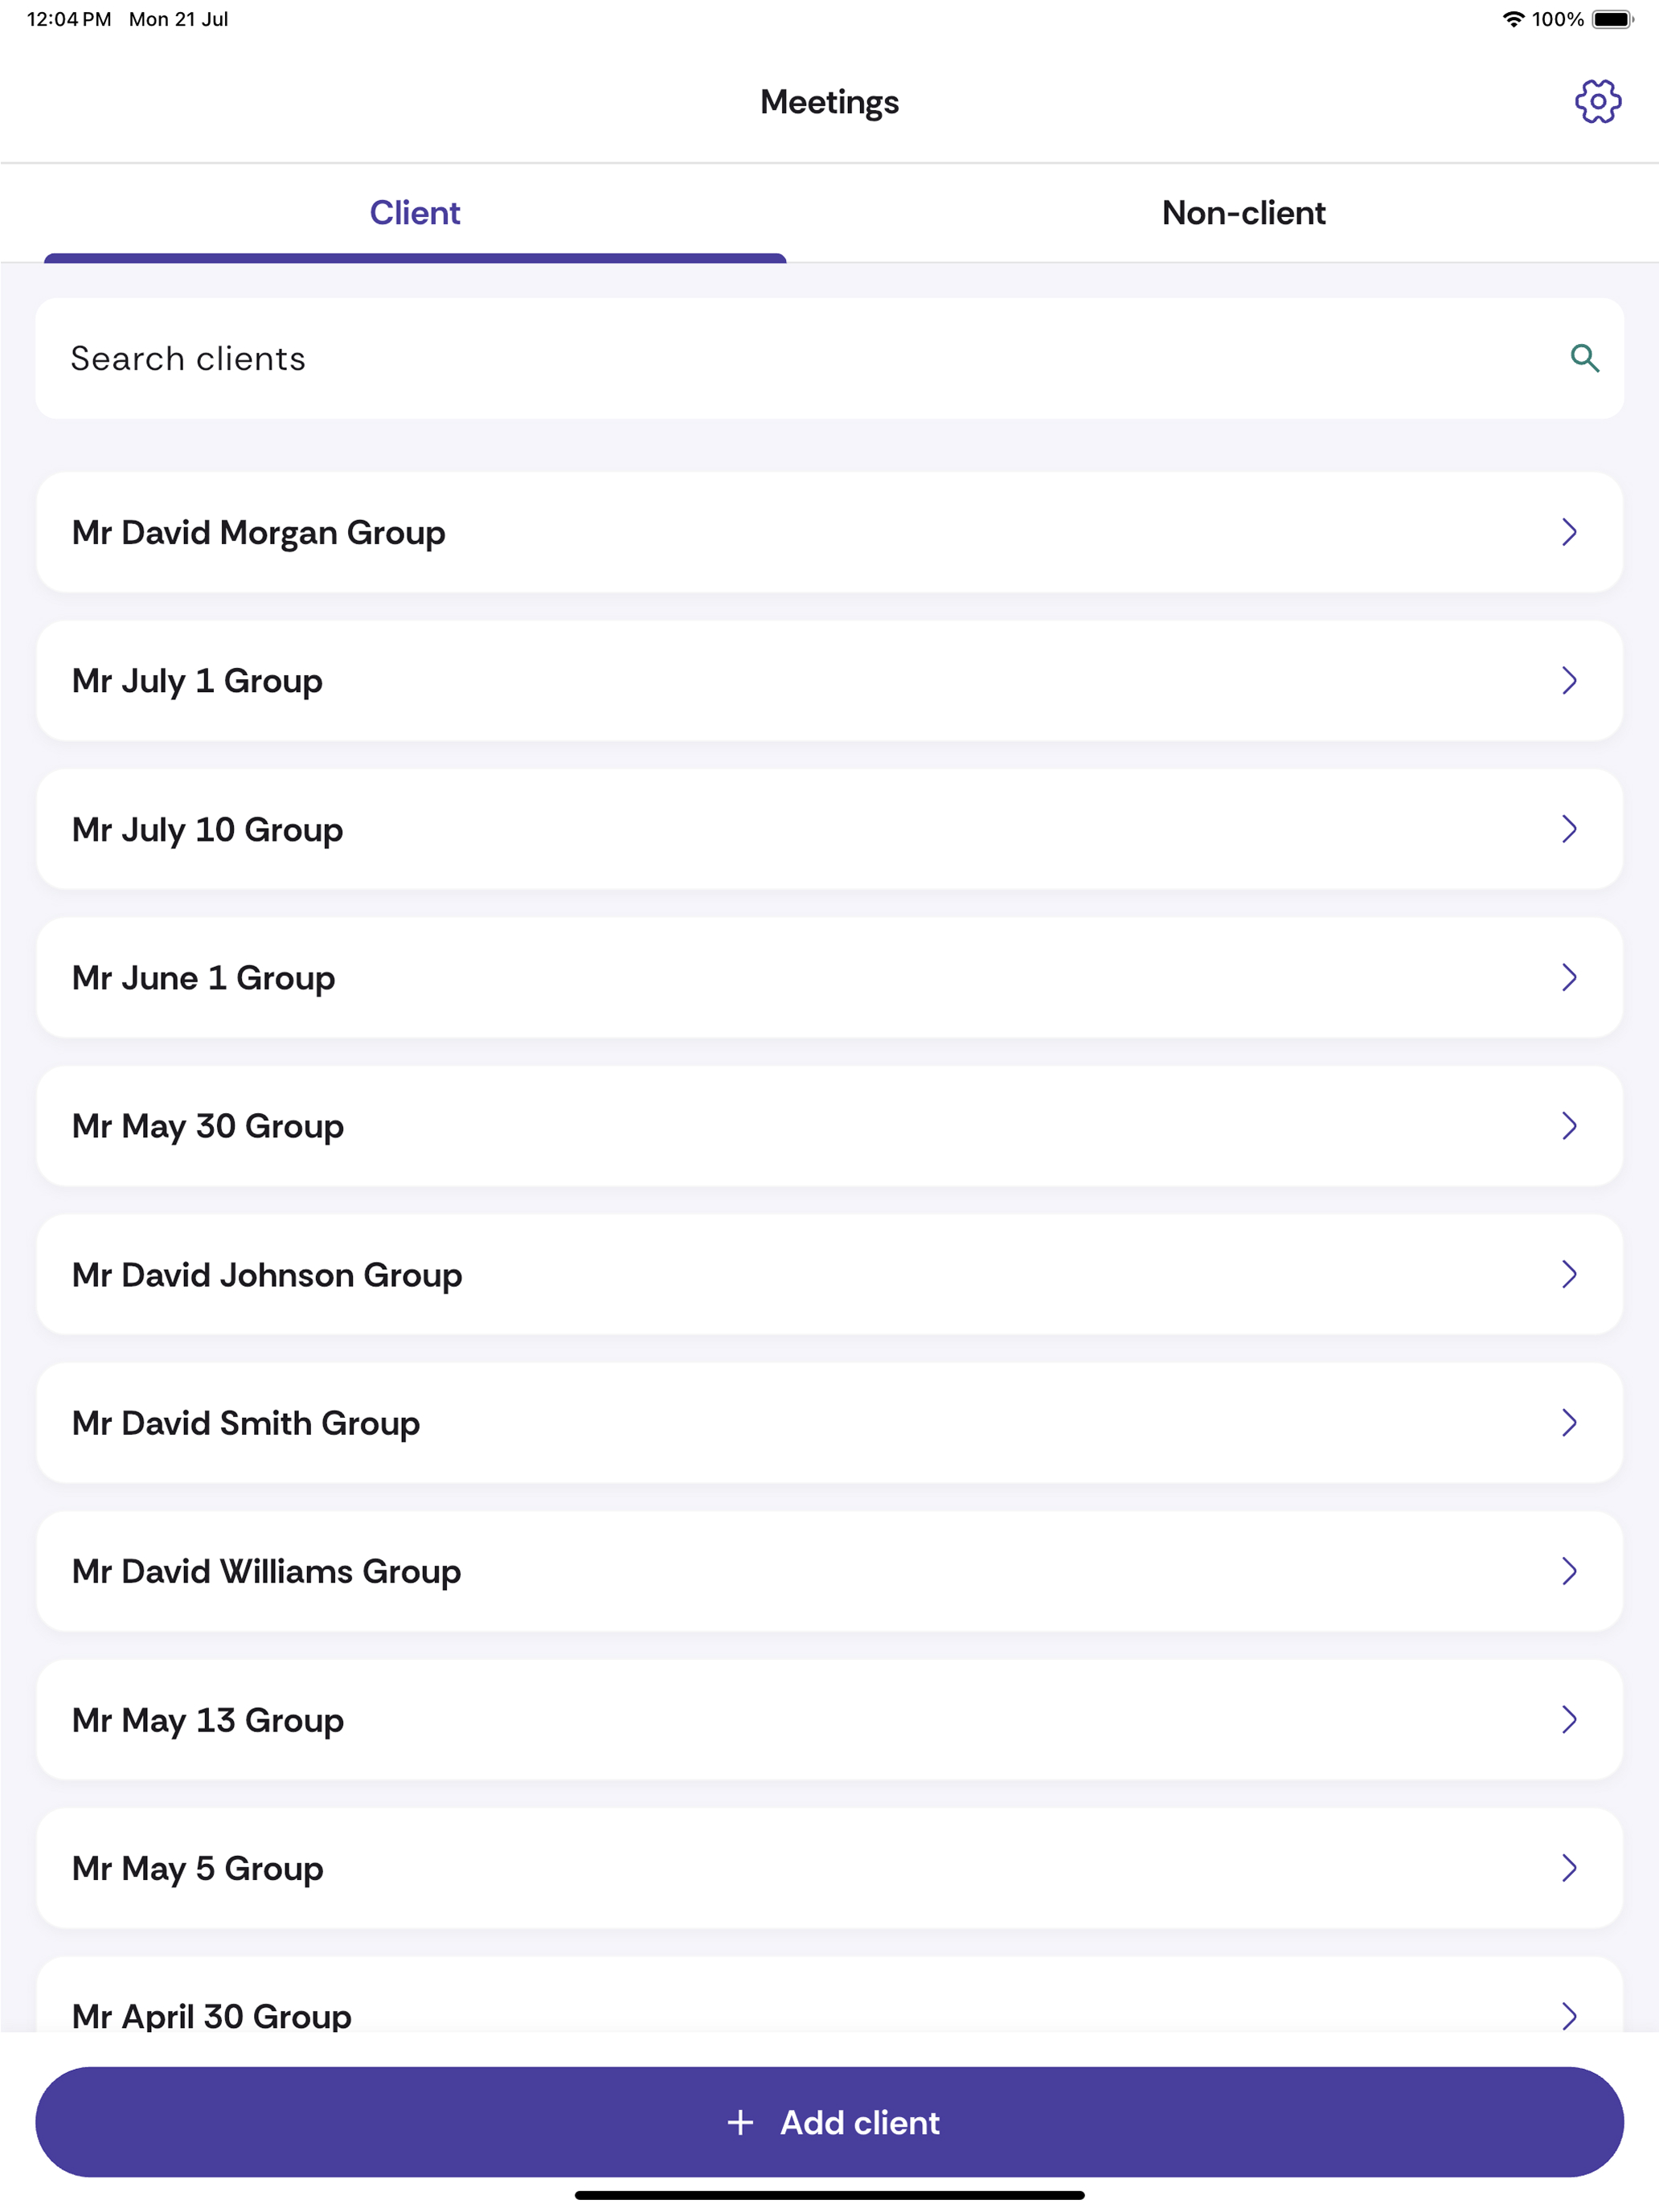Select Mr David Smith Group row
The width and height of the screenshot is (1659, 2212).
click(x=829, y=1423)
